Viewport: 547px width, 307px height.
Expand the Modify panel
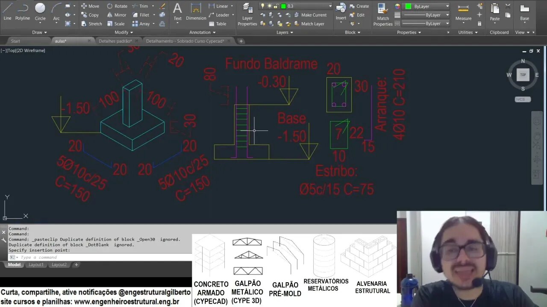pos(124,32)
